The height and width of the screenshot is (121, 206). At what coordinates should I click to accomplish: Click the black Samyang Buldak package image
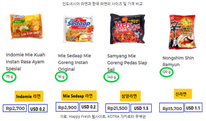coord(127,29)
